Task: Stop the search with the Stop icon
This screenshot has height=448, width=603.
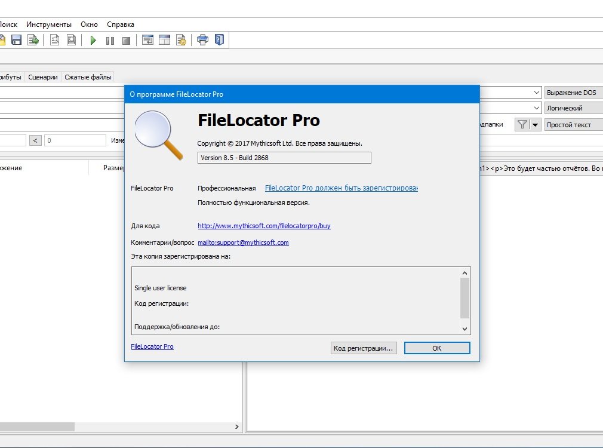Action: pyautogui.click(x=126, y=41)
